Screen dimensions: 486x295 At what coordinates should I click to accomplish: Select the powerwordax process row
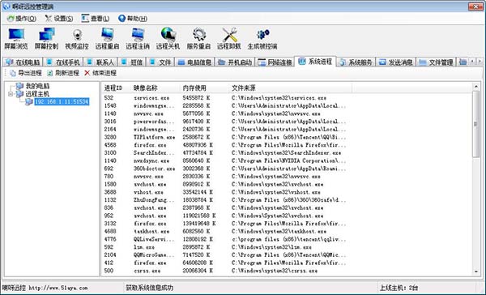pos(226,122)
